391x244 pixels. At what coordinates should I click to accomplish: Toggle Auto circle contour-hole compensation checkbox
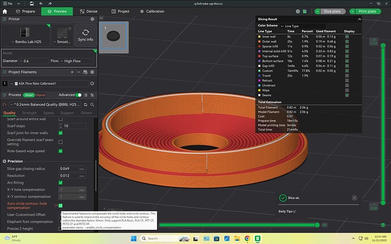(60, 206)
